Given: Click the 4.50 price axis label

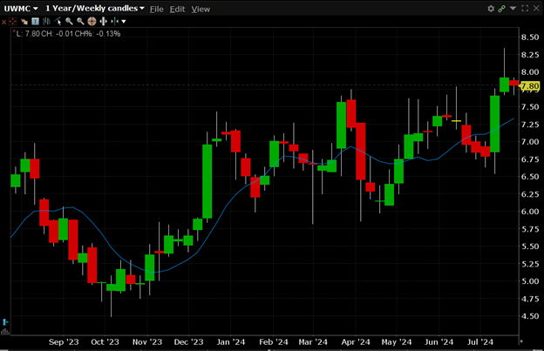Looking at the screenshot, I should point(530,316).
